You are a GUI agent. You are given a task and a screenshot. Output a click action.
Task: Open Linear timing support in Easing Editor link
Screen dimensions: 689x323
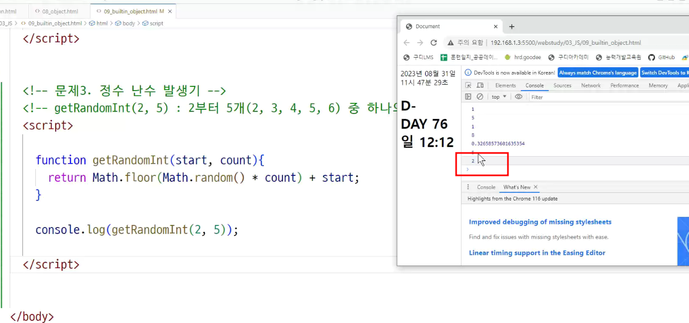tap(537, 253)
